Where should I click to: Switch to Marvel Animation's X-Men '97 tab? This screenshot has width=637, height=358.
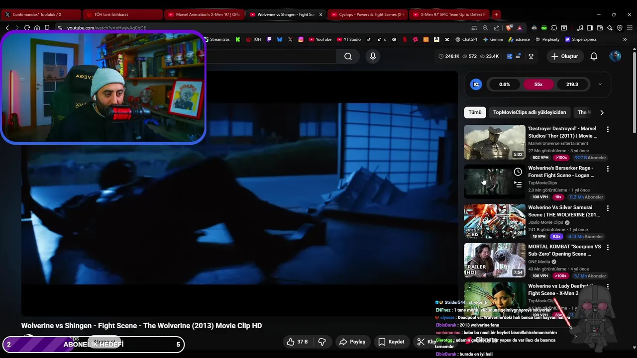pyautogui.click(x=204, y=14)
